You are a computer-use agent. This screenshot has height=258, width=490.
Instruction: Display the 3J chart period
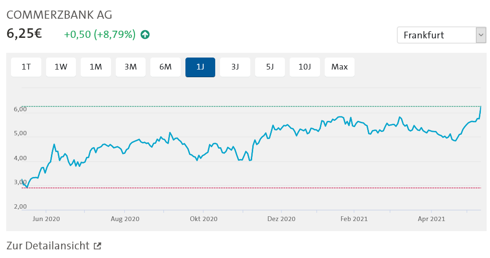(235, 67)
